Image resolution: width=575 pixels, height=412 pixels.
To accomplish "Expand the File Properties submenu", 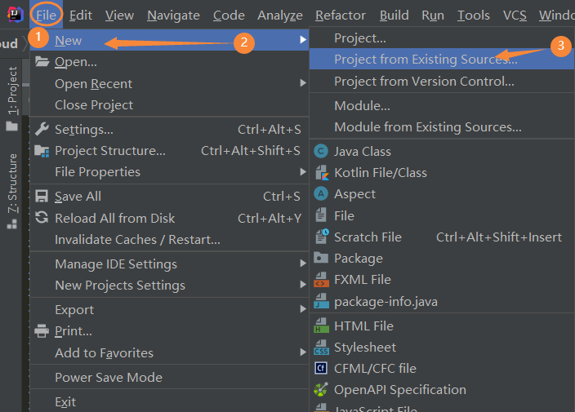I will [x=97, y=171].
